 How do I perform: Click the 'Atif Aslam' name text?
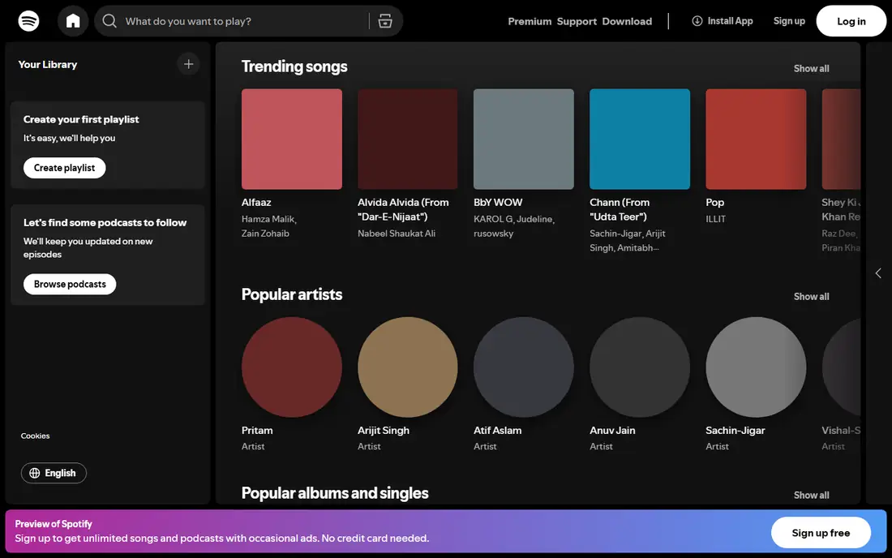[x=498, y=431]
